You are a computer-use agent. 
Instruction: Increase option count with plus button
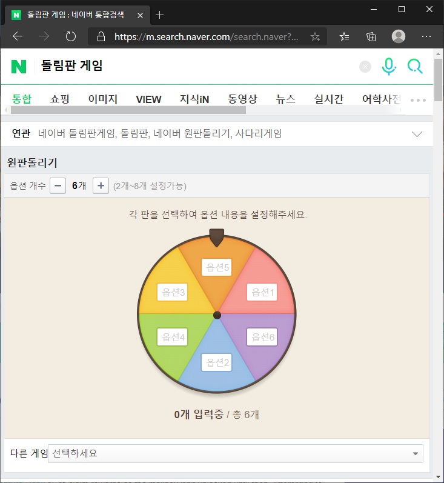point(101,185)
